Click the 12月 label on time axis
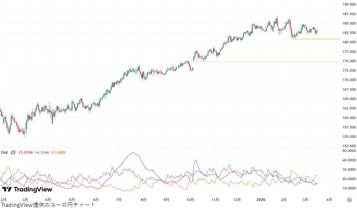This screenshot has height=210, width=357. pos(237,199)
